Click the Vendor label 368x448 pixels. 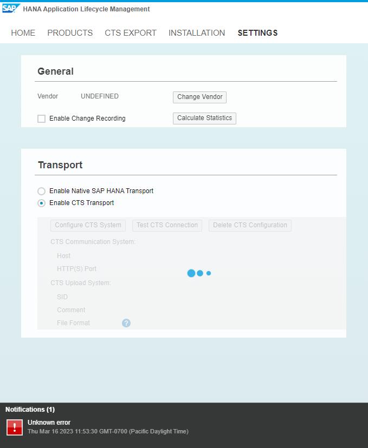click(48, 96)
